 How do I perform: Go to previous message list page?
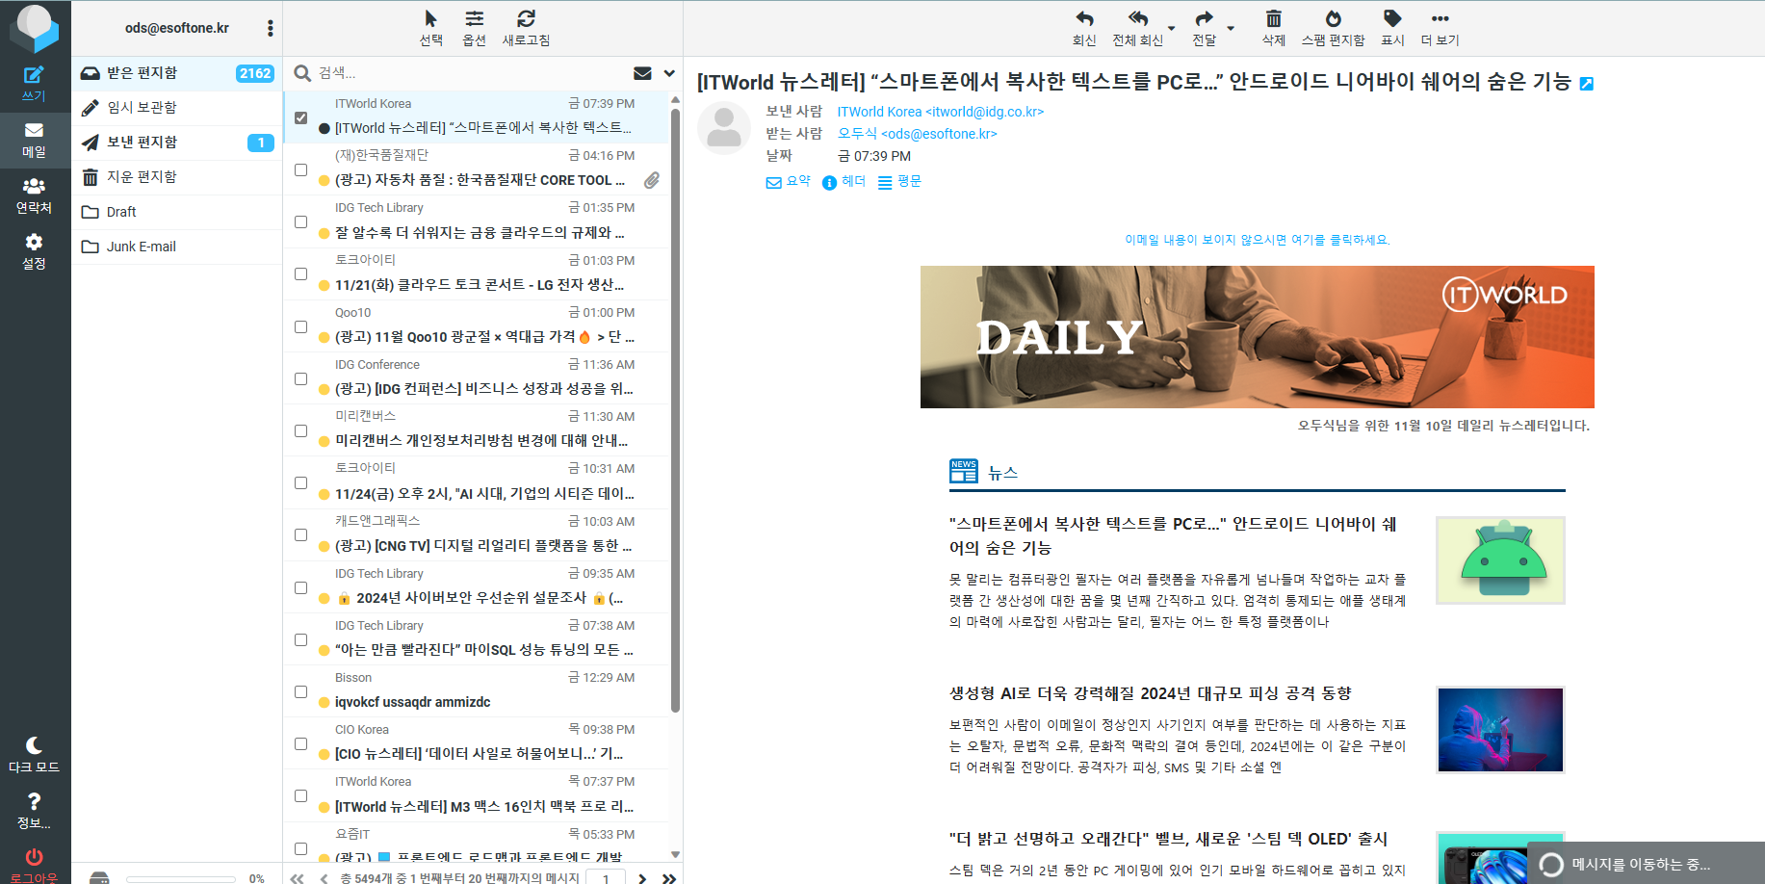(x=324, y=878)
